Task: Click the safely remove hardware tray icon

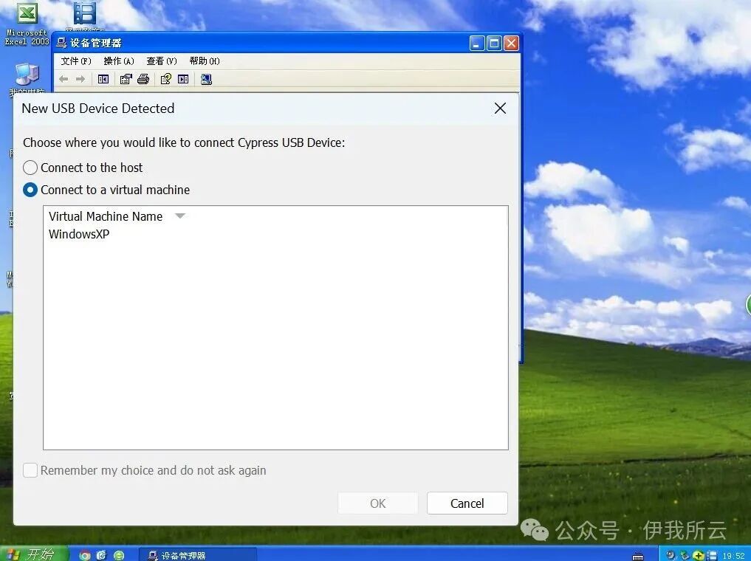Action: tap(685, 555)
